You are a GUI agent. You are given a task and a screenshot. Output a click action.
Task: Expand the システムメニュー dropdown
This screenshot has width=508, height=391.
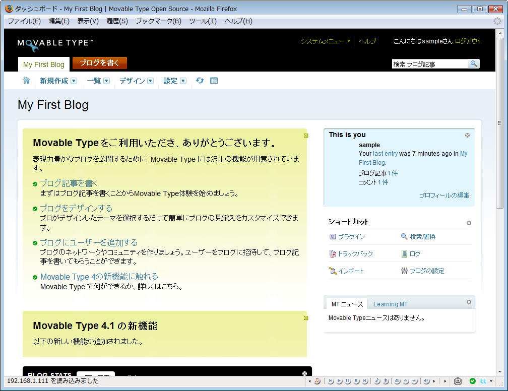click(x=326, y=41)
